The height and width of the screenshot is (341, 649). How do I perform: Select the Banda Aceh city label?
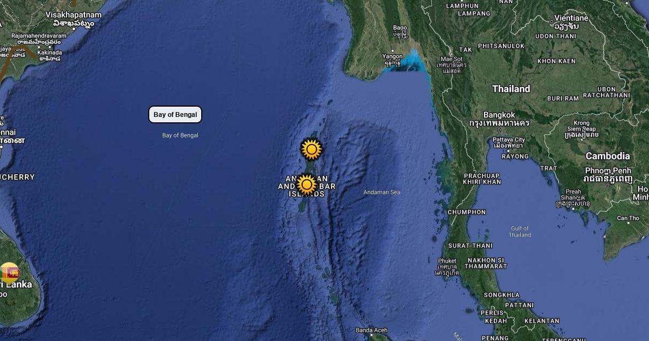(x=372, y=330)
